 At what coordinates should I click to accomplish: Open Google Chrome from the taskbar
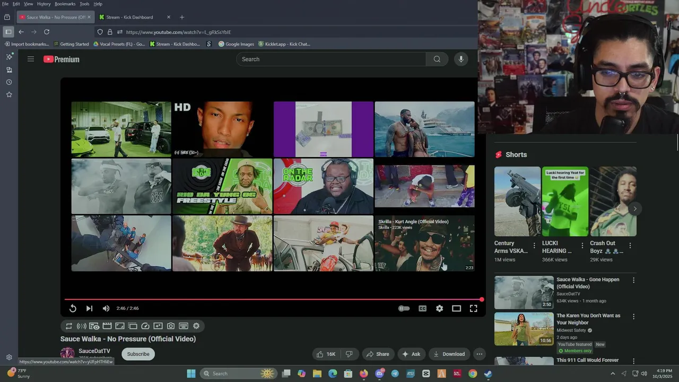[473, 374]
